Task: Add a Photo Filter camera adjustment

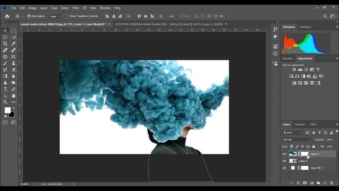Action: (x=309, y=76)
